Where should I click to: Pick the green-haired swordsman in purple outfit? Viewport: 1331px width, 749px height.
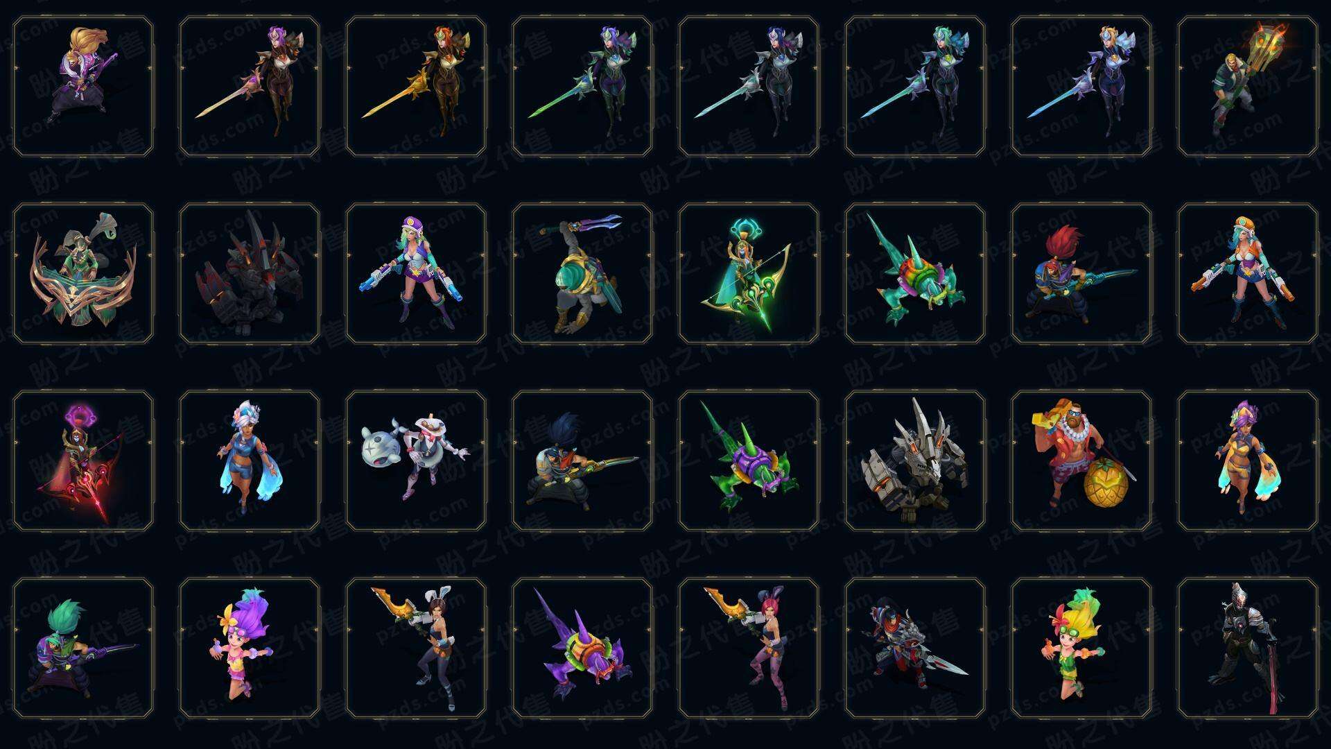83,648
